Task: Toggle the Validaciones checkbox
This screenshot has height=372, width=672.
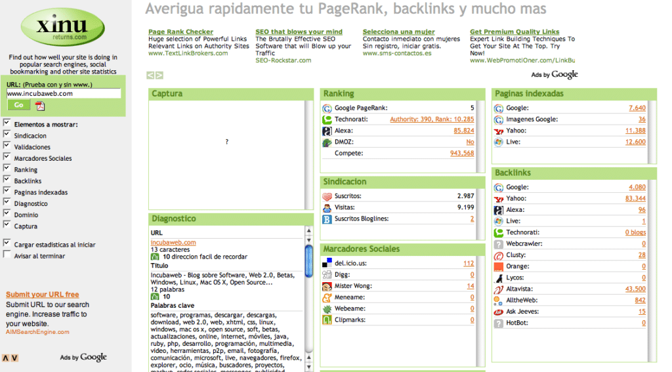Action: pos(7,146)
